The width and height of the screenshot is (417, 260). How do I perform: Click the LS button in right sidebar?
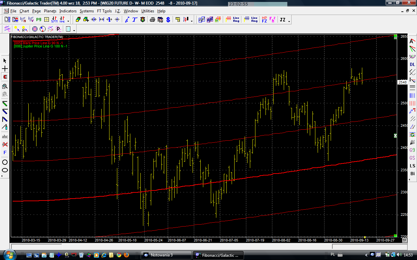click(412, 166)
